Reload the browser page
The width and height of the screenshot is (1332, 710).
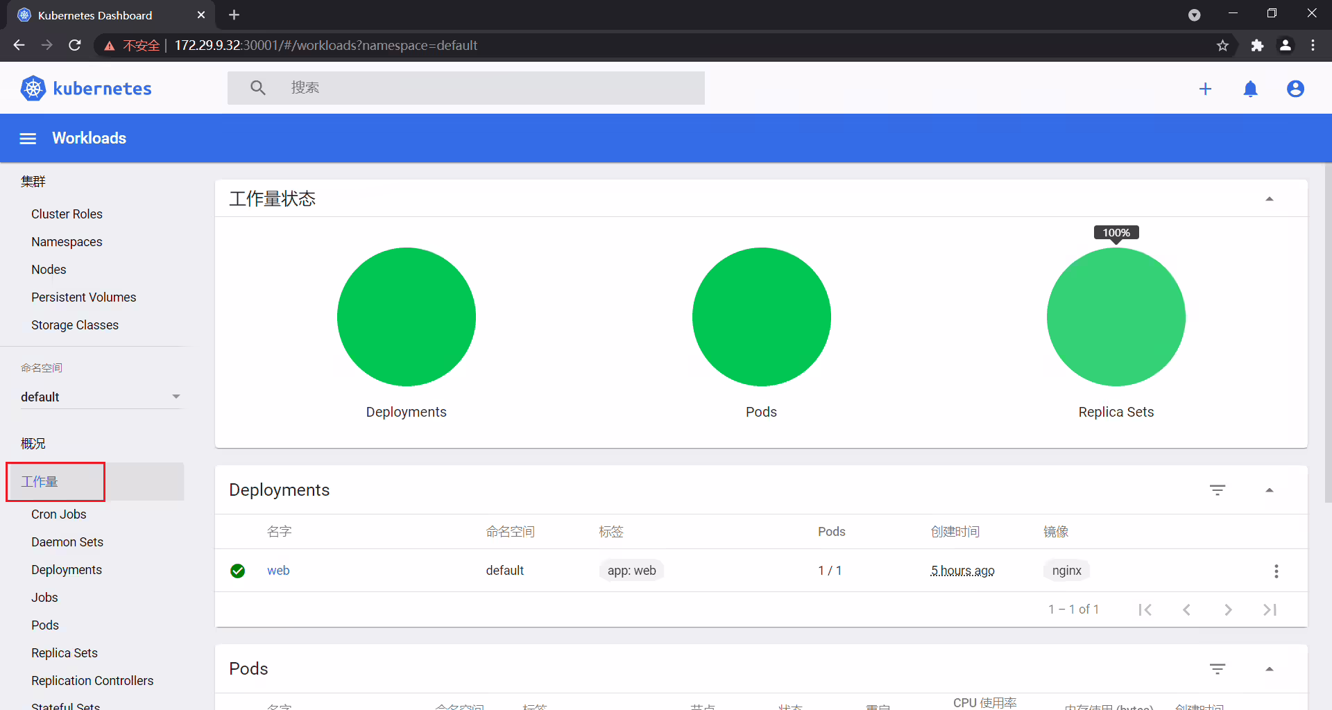(x=75, y=45)
